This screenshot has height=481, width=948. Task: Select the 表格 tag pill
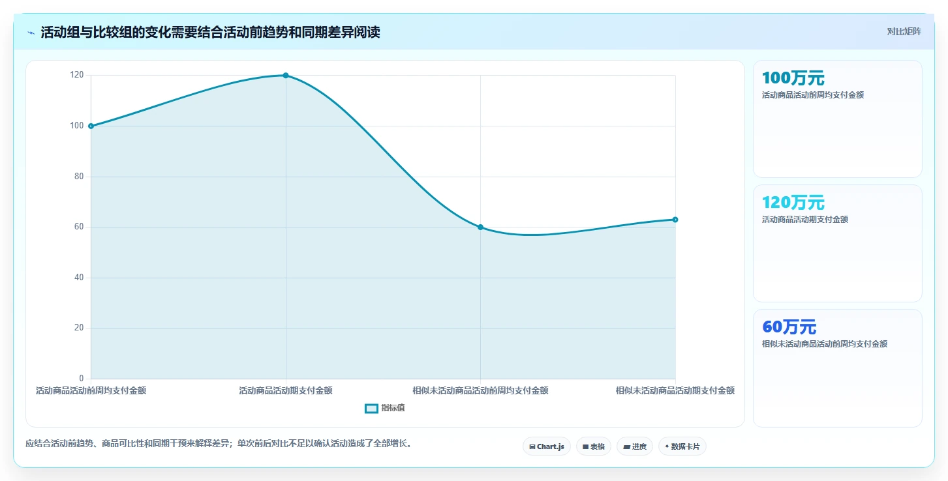click(594, 446)
